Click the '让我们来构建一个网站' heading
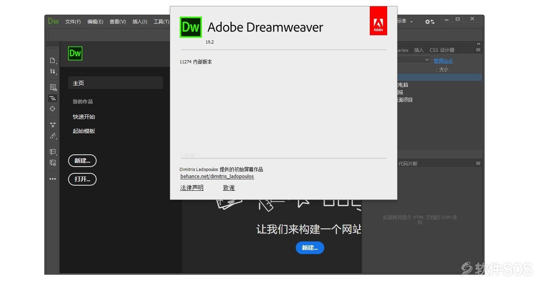Screen dimensions: 540x281 (309, 229)
